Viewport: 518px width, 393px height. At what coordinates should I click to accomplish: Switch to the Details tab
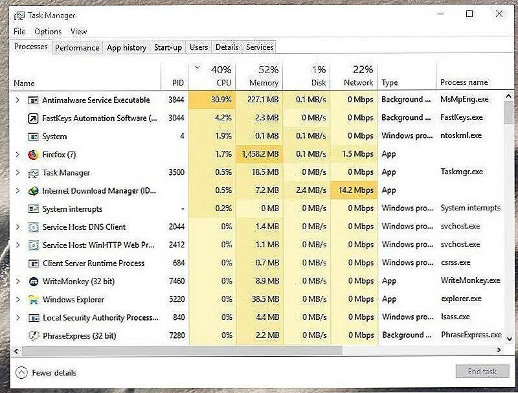(x=227, y=47)
